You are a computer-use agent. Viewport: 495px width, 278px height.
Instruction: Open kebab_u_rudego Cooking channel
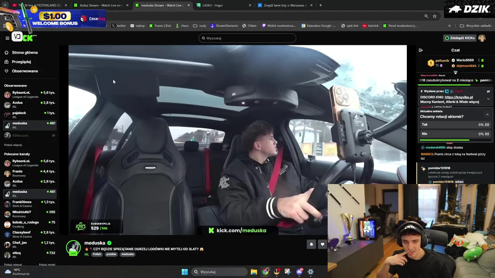(29, 224)
